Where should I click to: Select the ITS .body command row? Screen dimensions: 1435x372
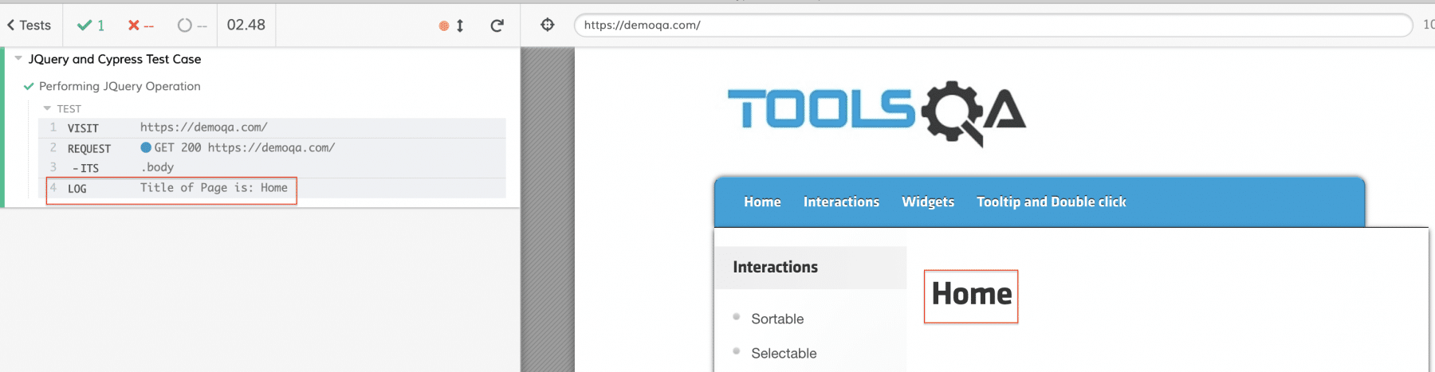tap(272, 167)
